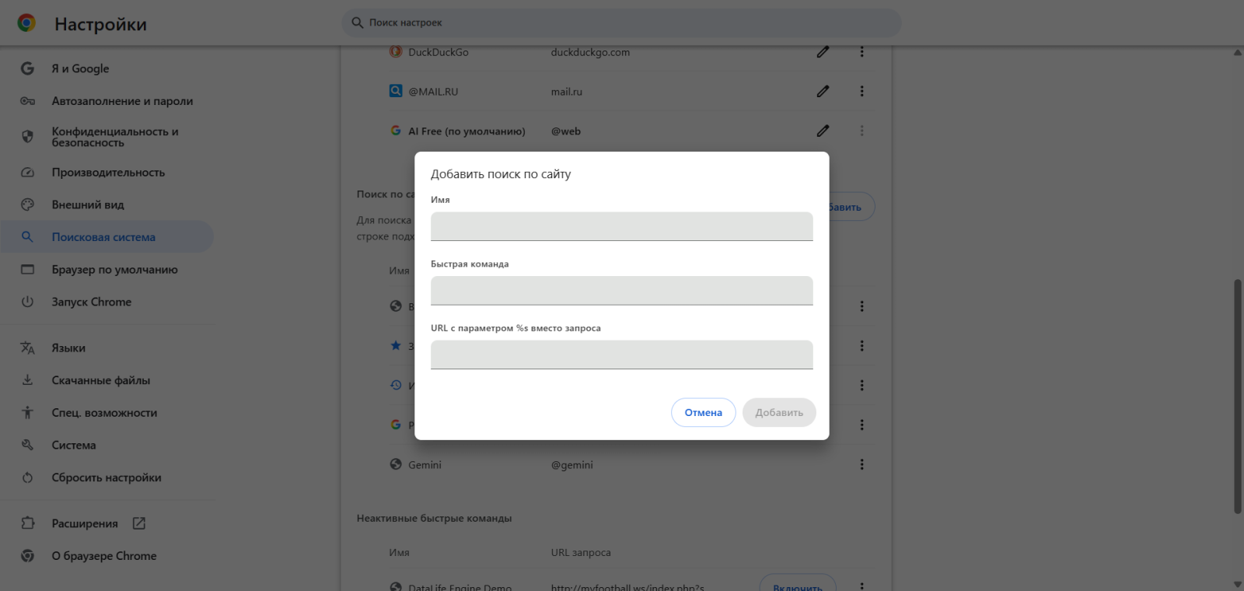Click the external link icon beside Расширения

(139, 523)
